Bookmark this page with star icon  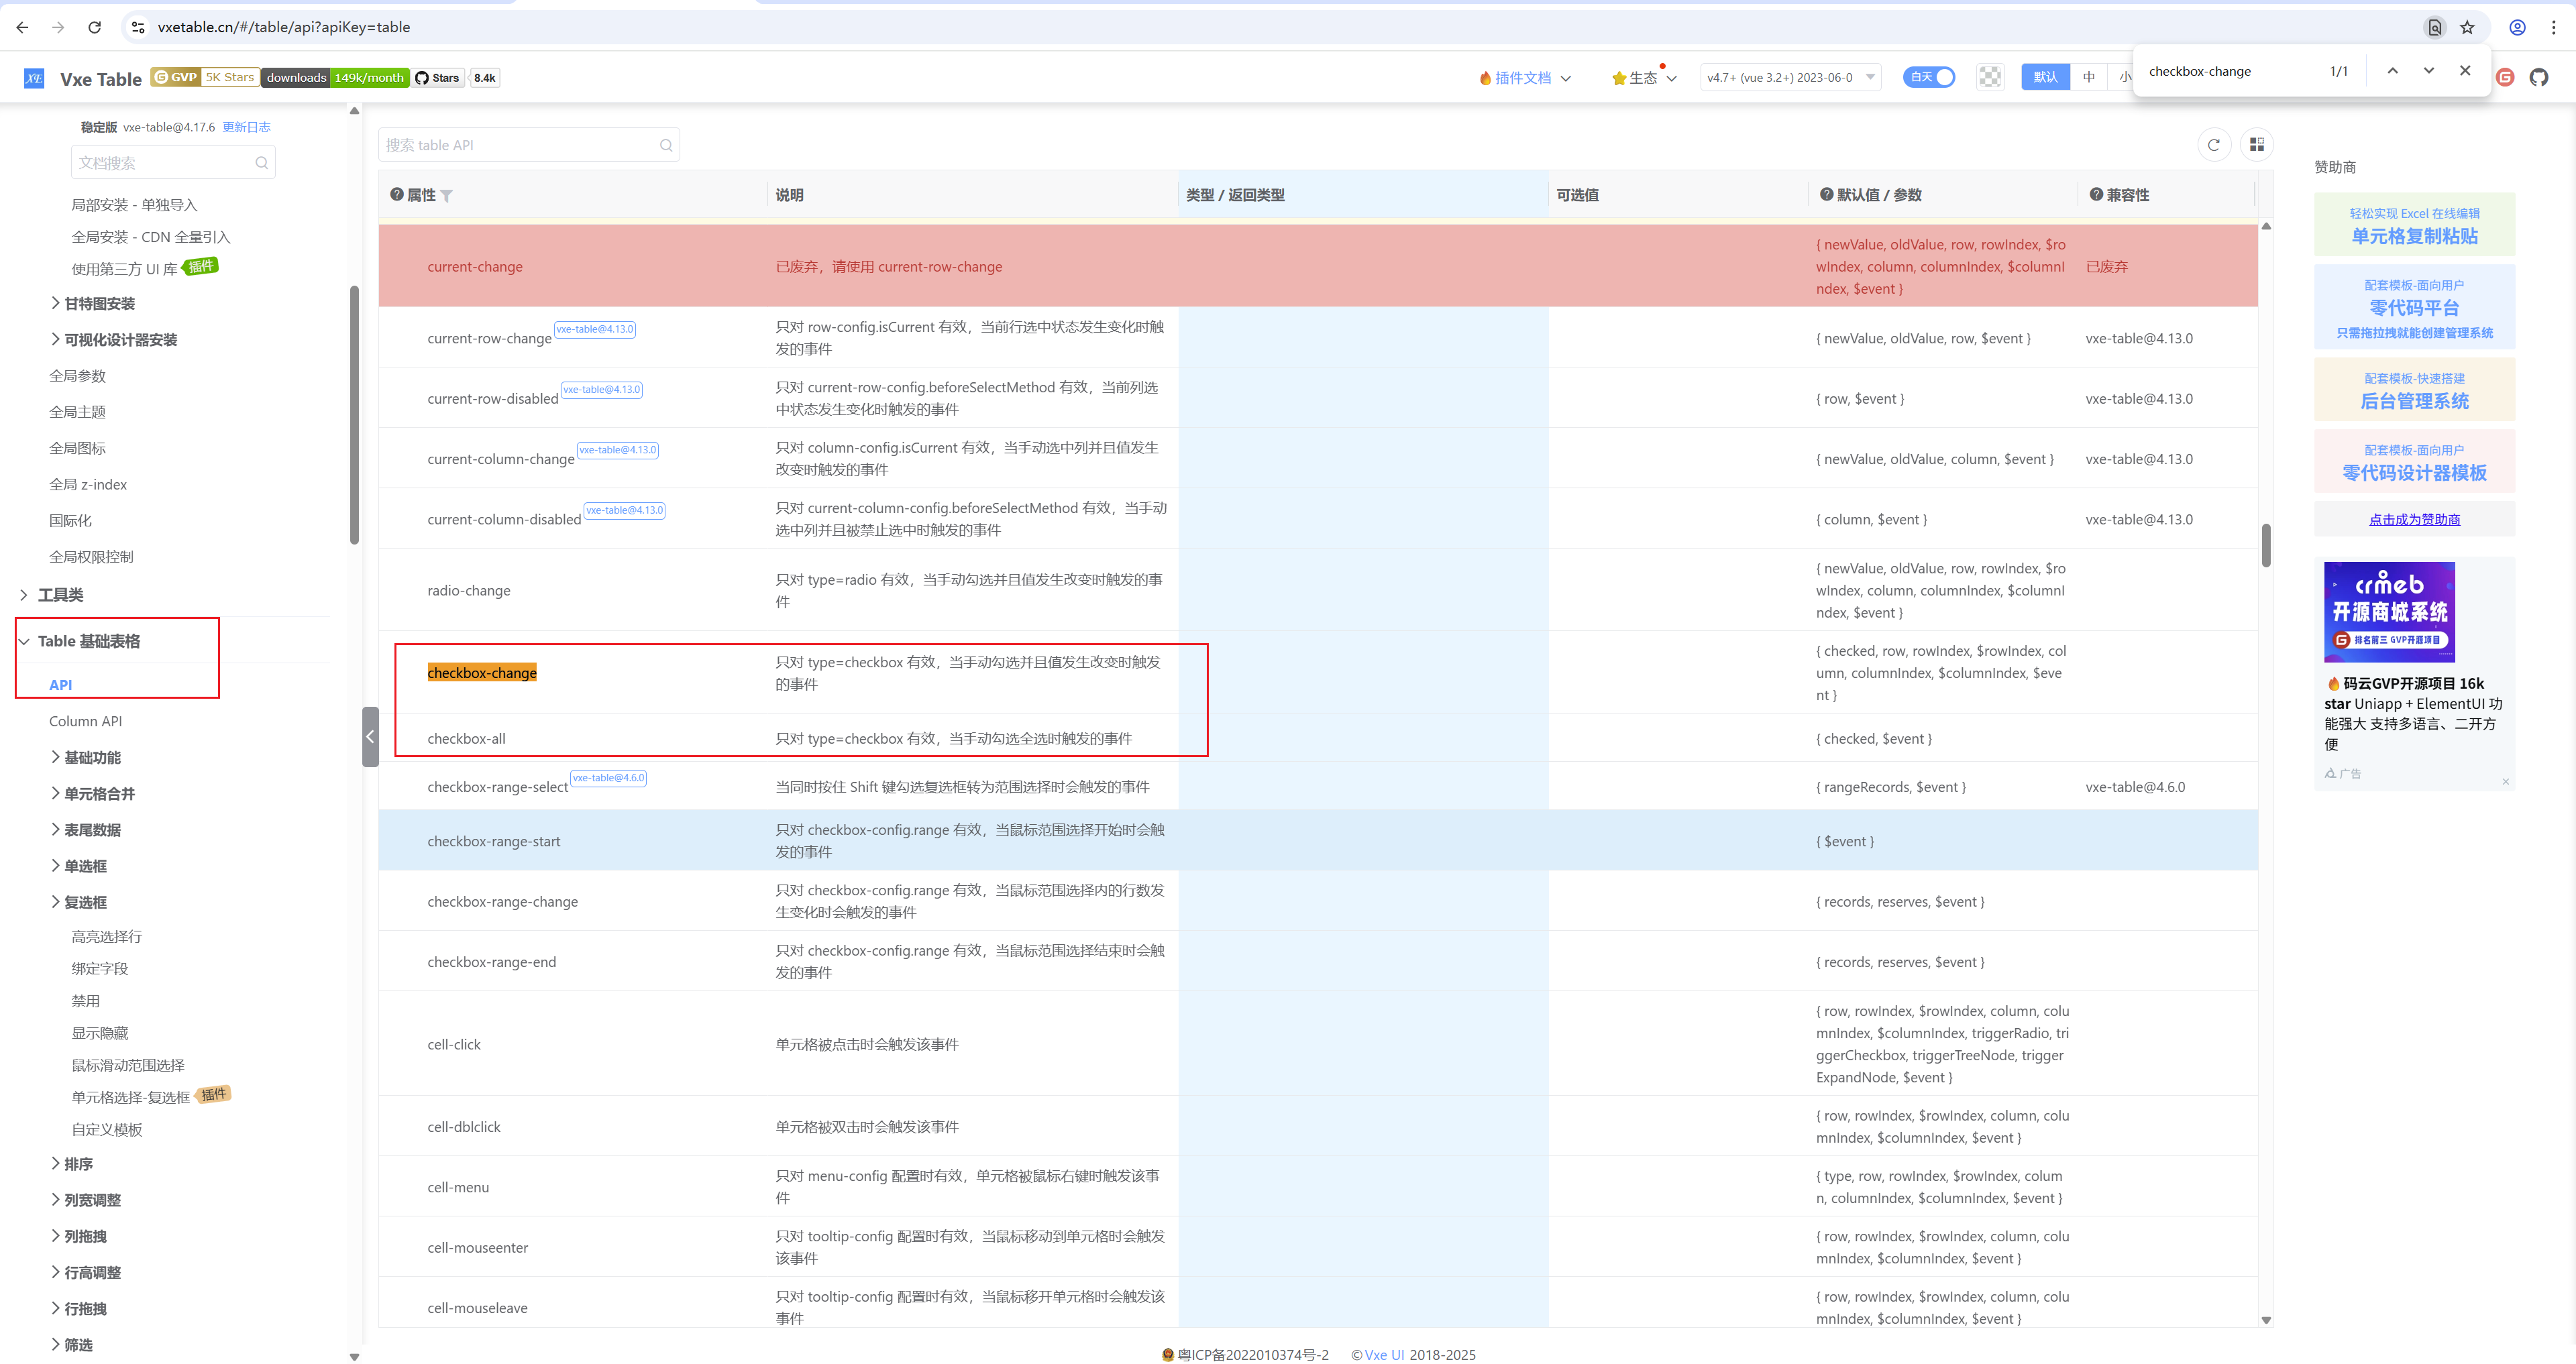point(2467,27)
